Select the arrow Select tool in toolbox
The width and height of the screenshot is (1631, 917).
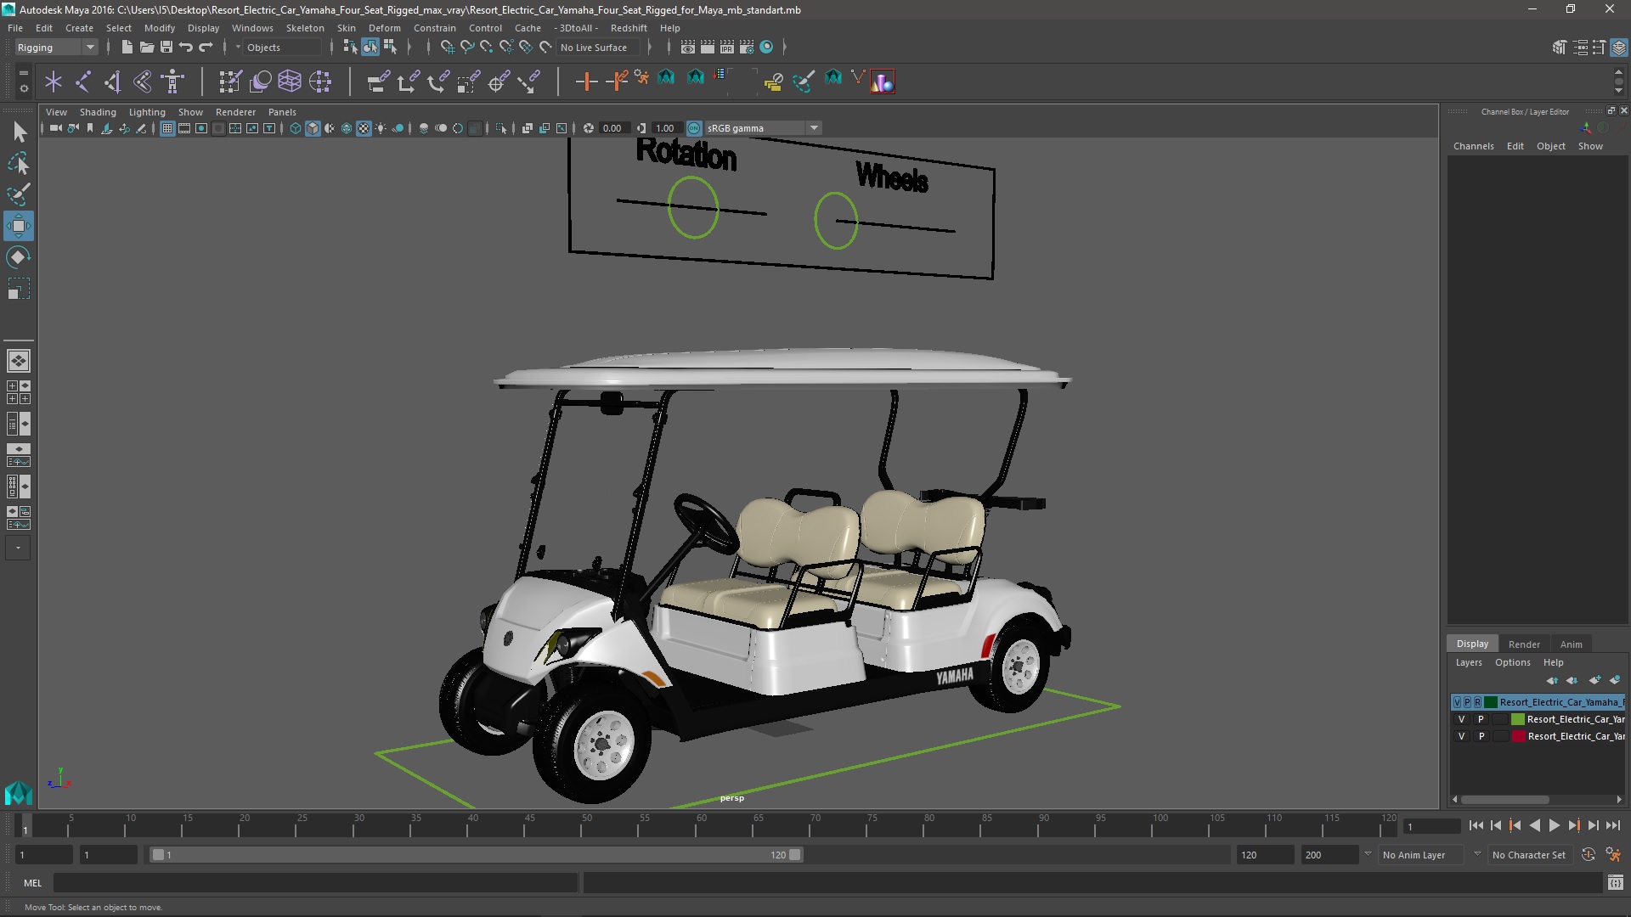pyautogui.click(x=19, y=132)
